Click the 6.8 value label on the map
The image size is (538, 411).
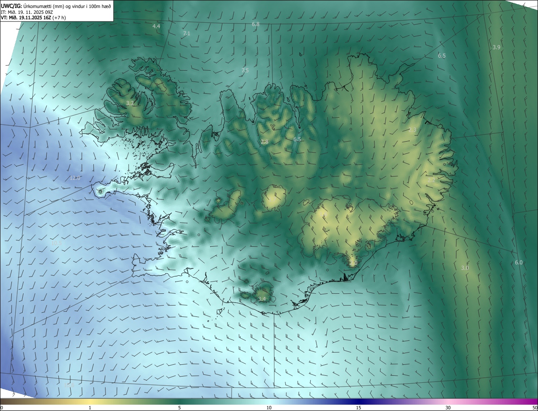click(256, 24)
